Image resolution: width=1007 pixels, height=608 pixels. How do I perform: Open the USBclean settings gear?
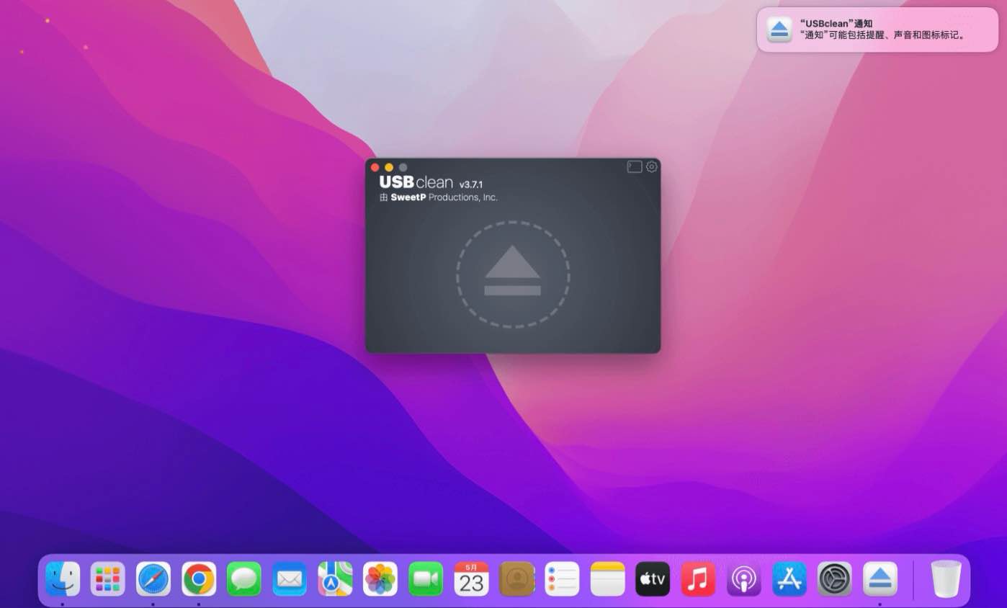click(x=652, y=166)
